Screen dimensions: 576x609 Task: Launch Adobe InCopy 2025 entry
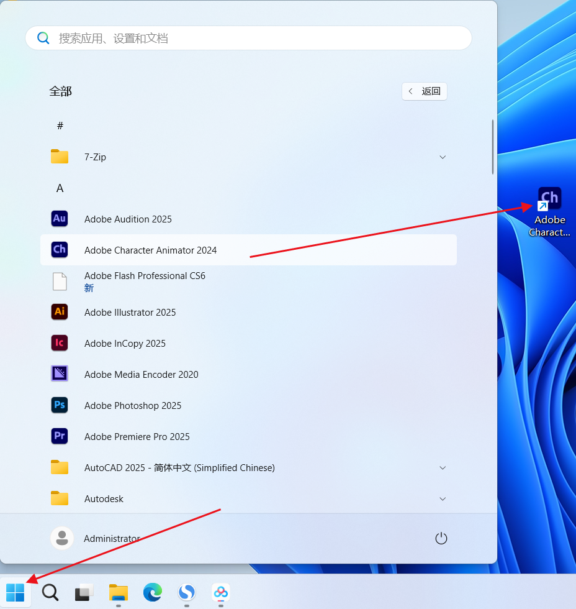click(248, 343)
